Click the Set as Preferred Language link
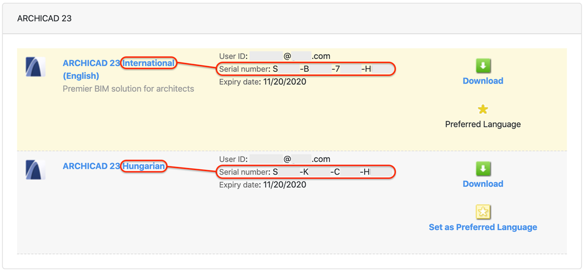This screenshot has width=584, height=272. pyautogui.click(x=483, y=227)
